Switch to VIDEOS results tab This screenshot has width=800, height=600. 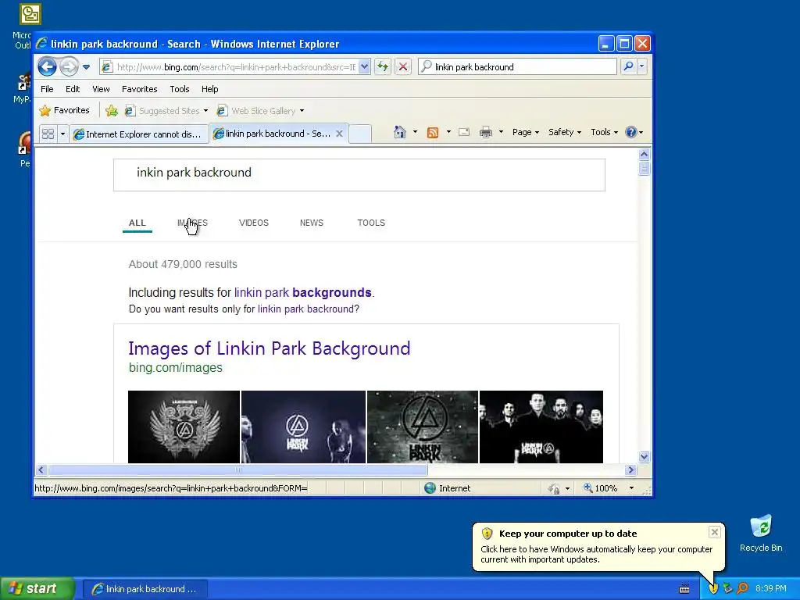coord(254,223)
